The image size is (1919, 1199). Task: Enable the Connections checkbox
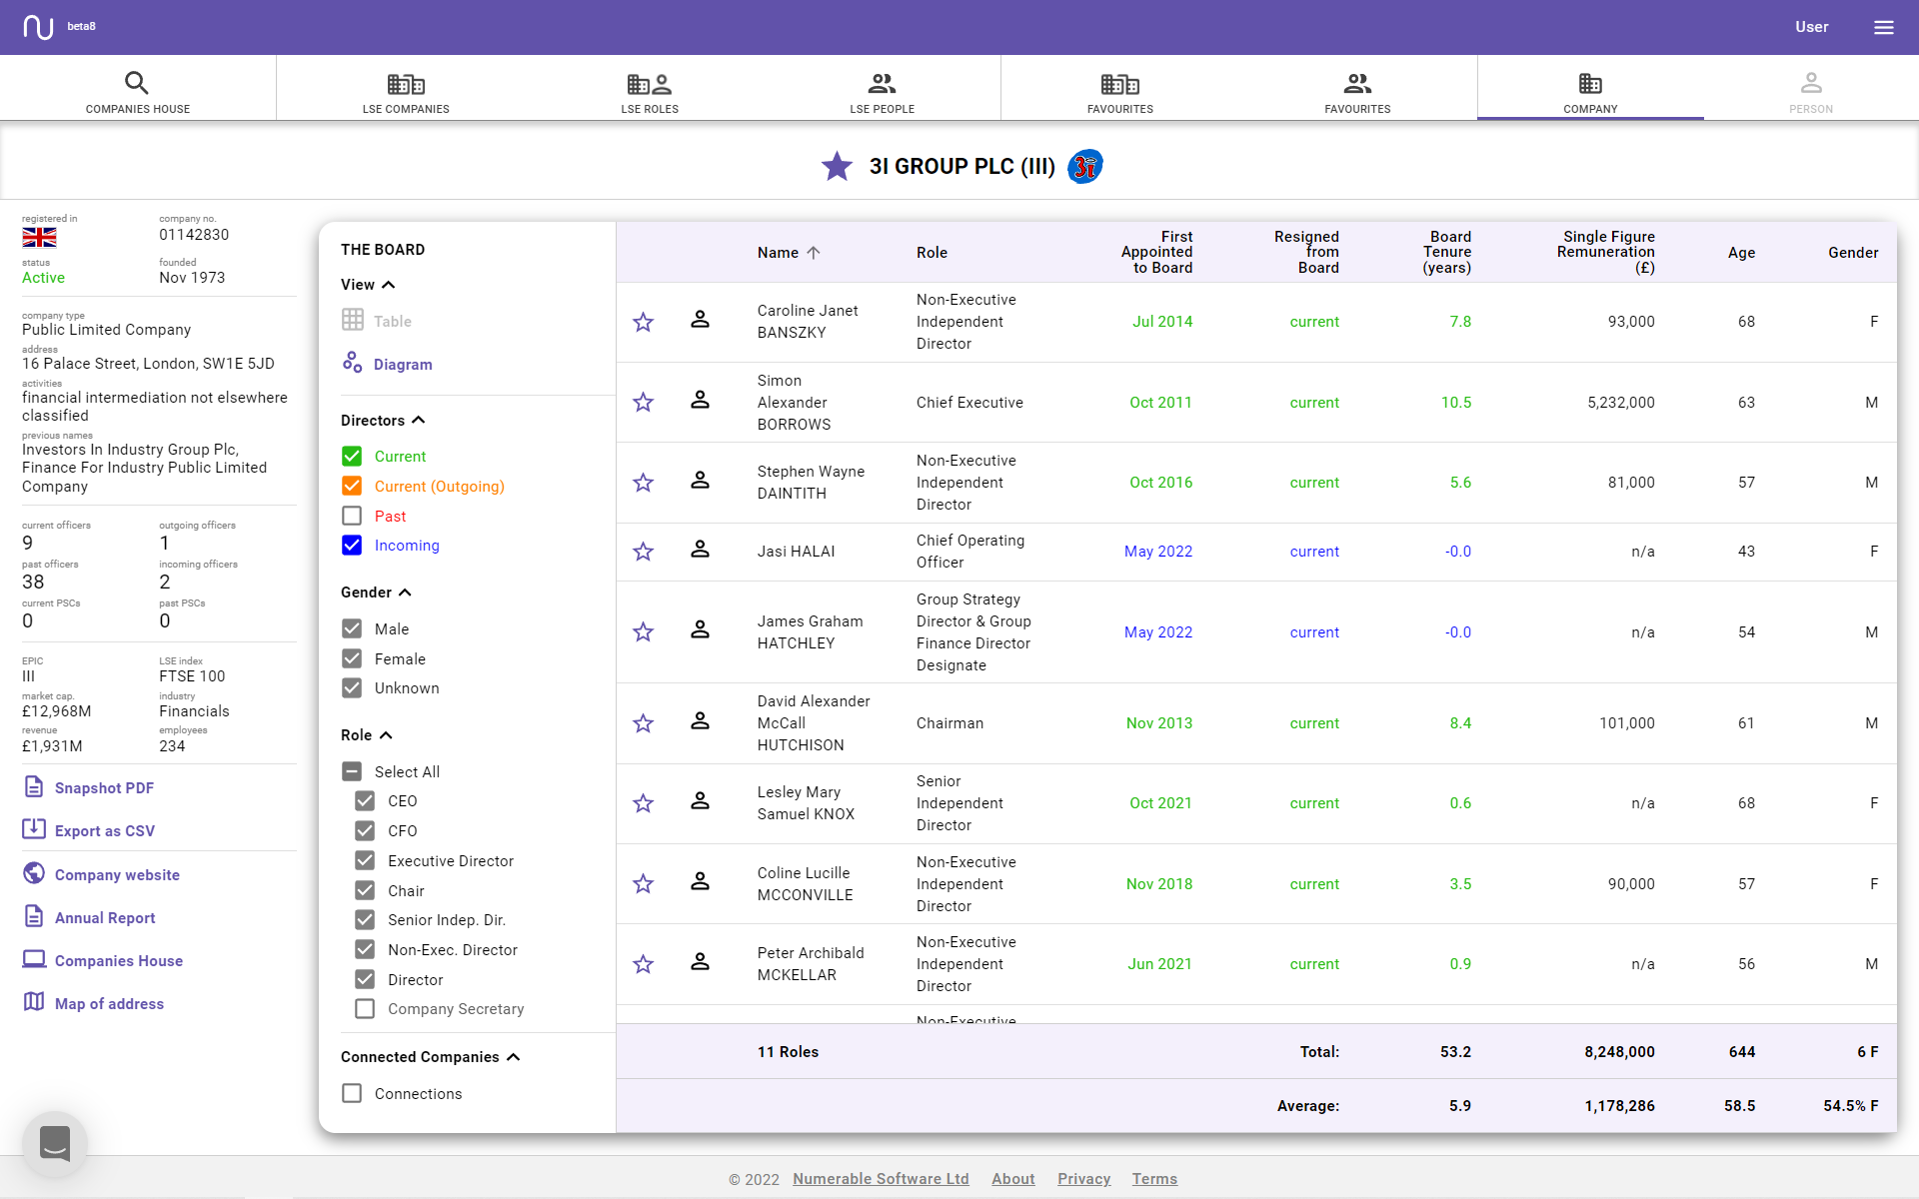click(x=352, y=1093)
